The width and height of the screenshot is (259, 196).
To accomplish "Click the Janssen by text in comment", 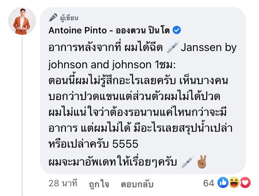I will pyautogui.click(x=208, y=48).
